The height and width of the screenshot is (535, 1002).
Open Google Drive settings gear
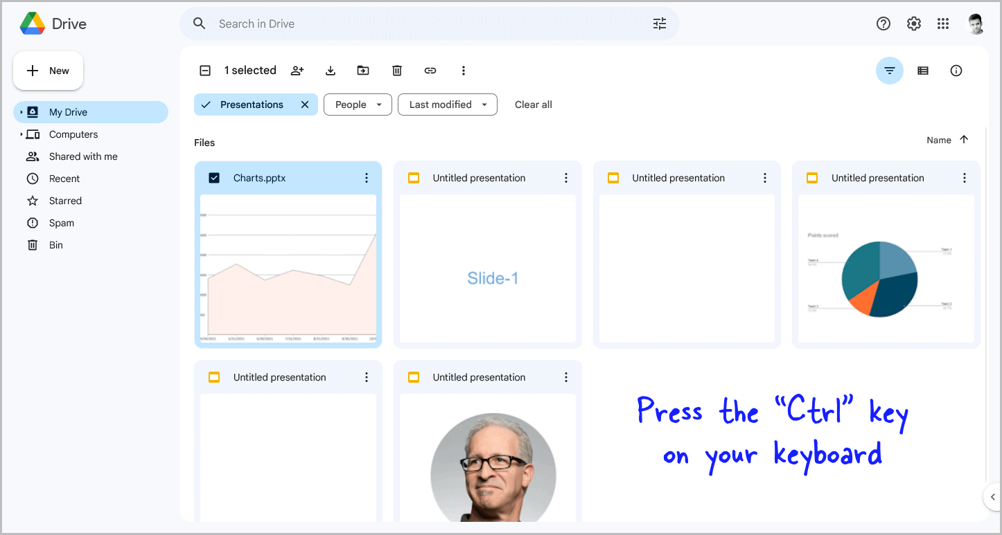click(x=913, y=23)
